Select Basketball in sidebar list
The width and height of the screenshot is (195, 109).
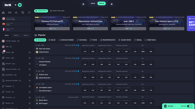coord(9,75)
